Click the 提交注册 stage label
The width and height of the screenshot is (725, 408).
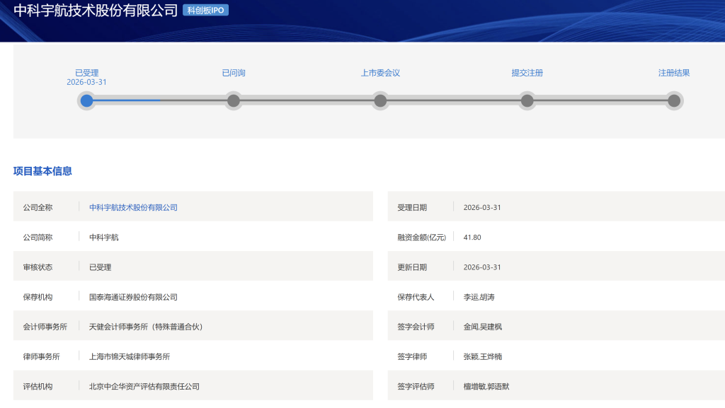pyautogui.click(x=527, y=73)
